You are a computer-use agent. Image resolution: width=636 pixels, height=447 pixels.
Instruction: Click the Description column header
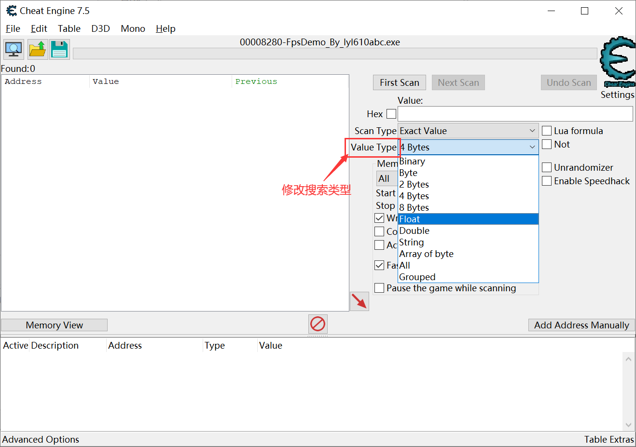68,345
